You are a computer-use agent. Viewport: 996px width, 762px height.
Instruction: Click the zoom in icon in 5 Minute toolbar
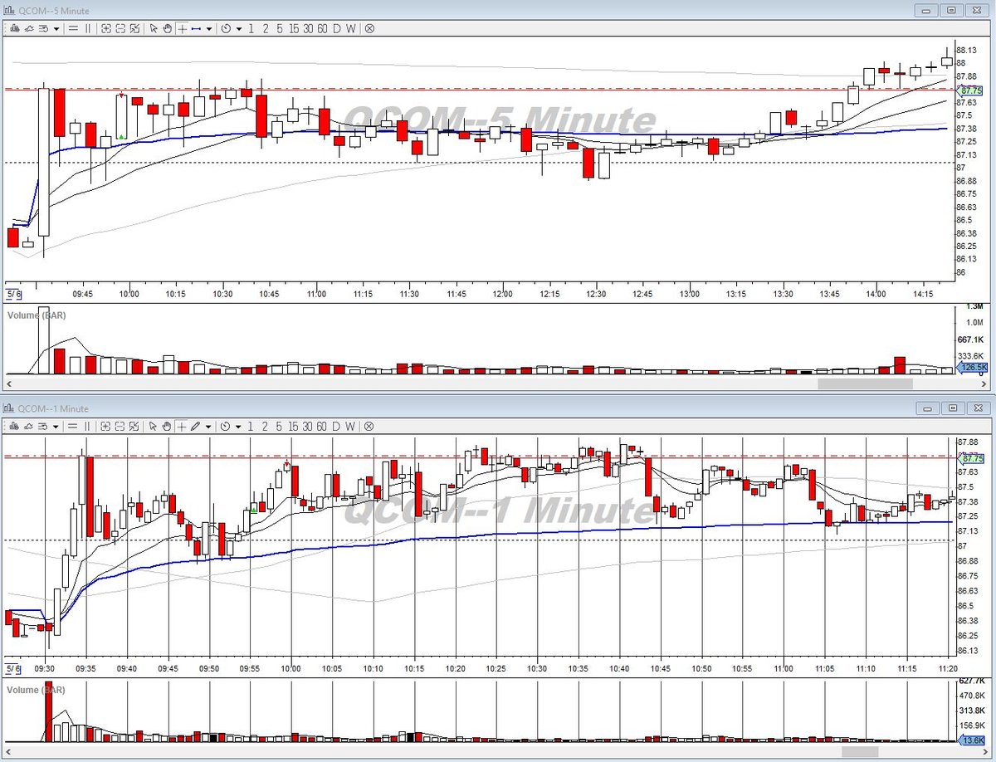click(x=106, y=28)
